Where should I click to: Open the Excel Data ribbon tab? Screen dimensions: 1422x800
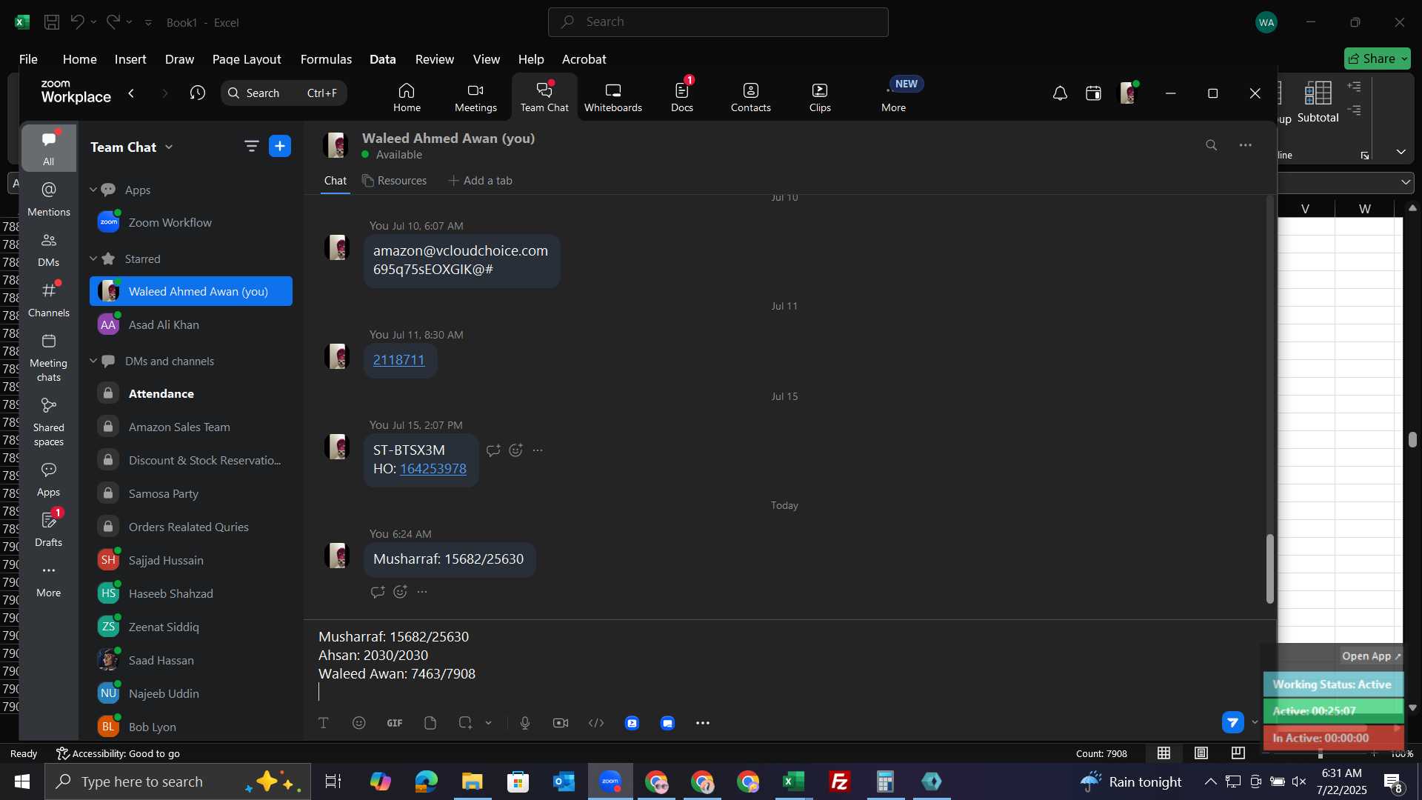(383, 59)
